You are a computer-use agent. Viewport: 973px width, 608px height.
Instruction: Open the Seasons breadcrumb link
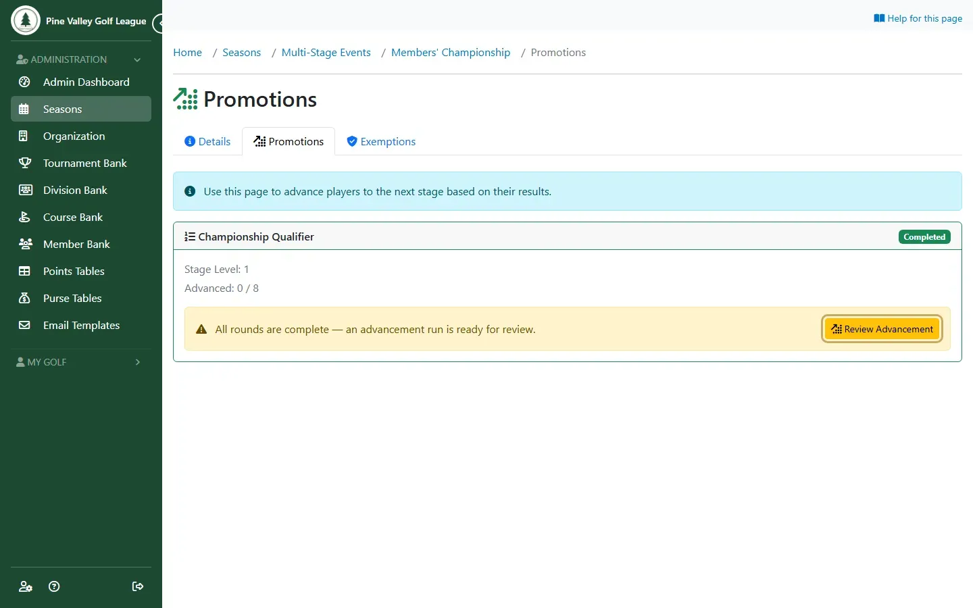[241, 53]
